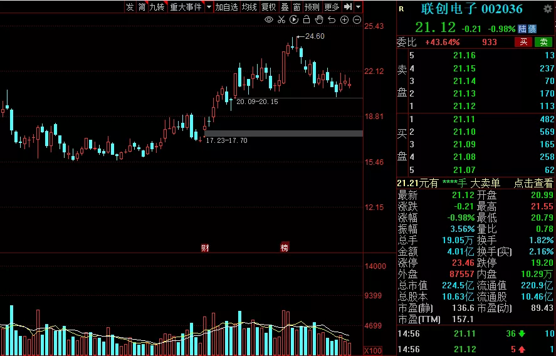Click the 总市值 224.5亿 value
The height and width of the screenshot is (356, 556).
click(458, 285)
